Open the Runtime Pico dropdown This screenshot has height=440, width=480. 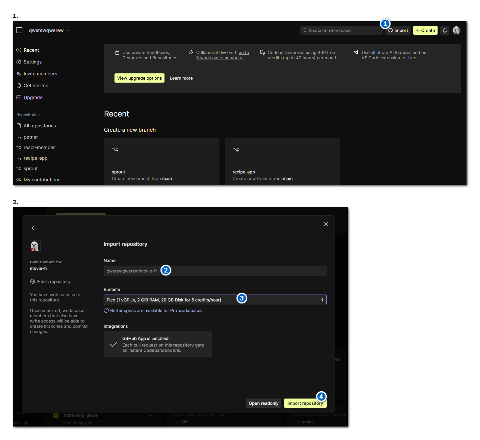coord(215,300)
